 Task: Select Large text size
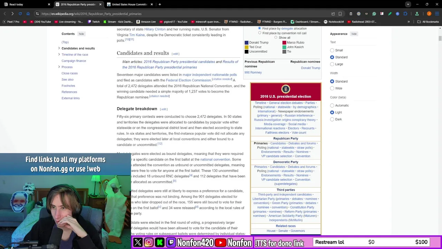(x=332, y=64)
